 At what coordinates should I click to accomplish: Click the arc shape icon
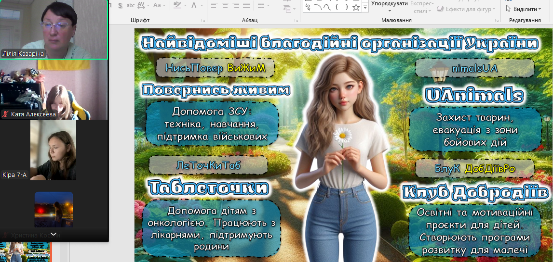point(318,7)
